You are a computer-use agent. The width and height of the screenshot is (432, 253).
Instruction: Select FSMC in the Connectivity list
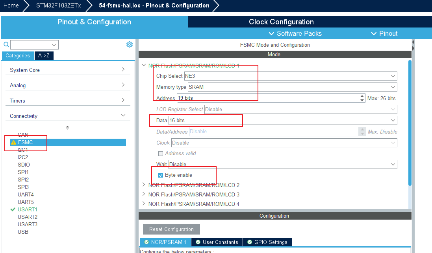pos(68,142)
